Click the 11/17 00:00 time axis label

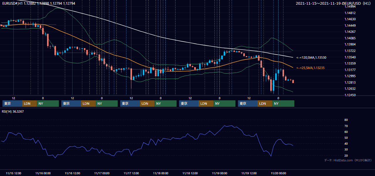point(102,173)
